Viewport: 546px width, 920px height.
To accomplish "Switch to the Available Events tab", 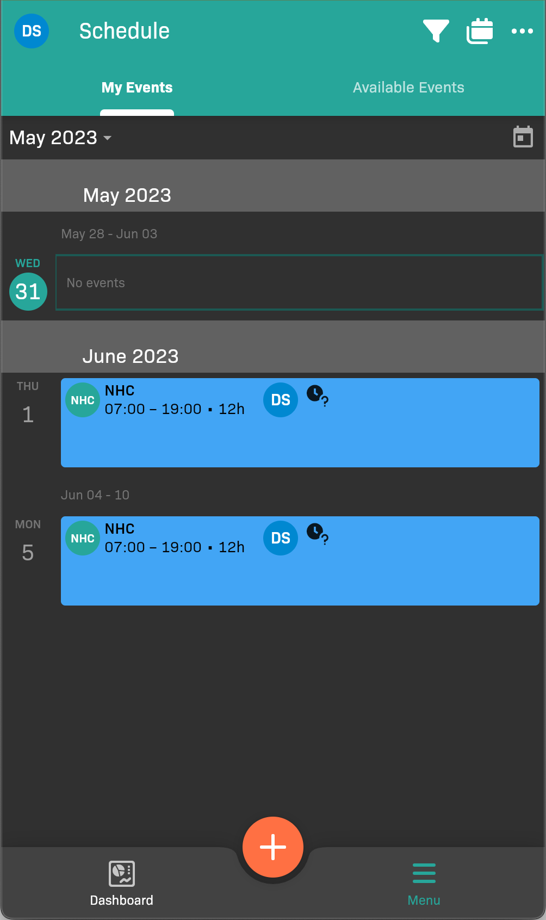I will tap(408, 88).
